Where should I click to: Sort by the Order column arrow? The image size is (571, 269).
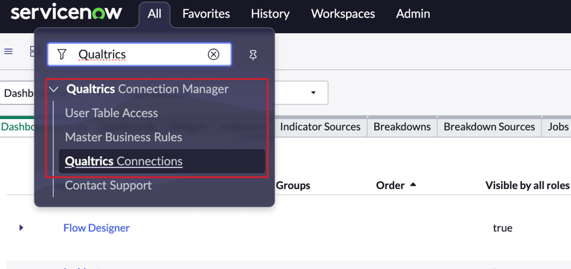[x=412, y=185]
